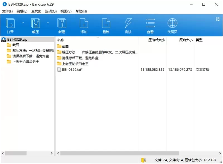Click file list scrollbar left arrow
This screenshot has height=164, width=223.
coord(58,153)
